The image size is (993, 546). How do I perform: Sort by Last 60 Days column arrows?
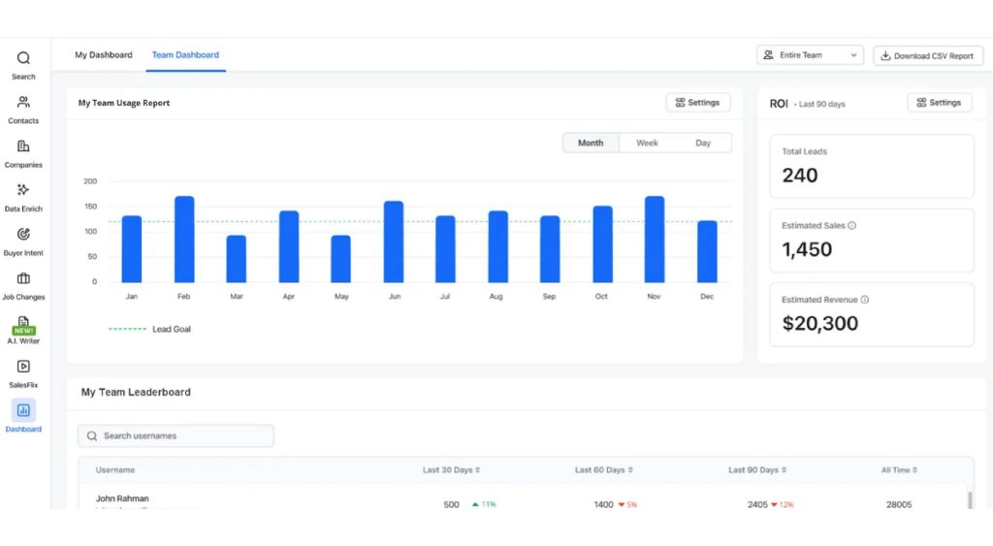(x=630, y=470)
